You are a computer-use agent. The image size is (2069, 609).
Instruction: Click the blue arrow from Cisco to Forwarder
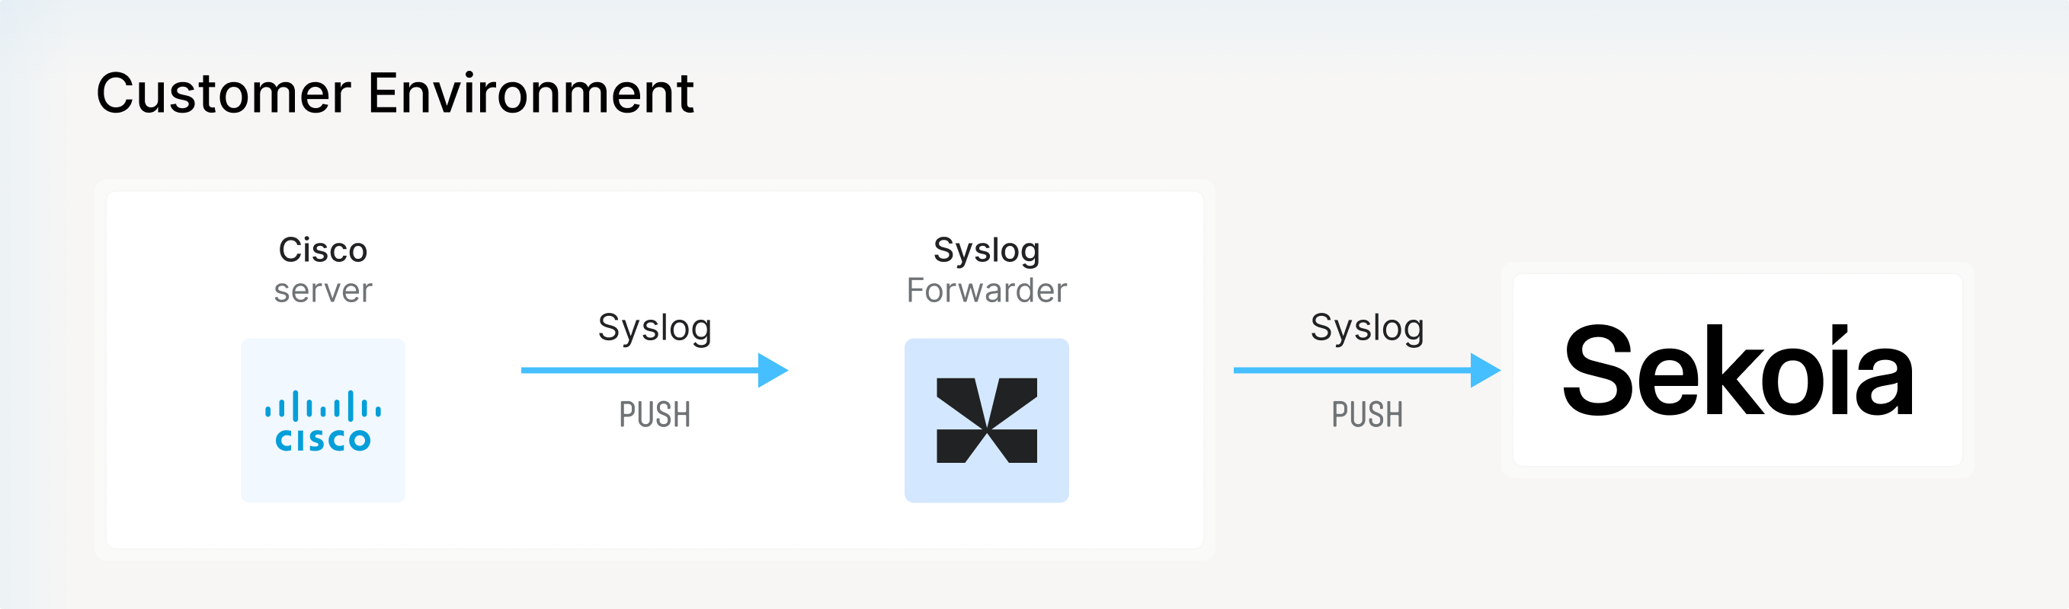pos(655,370)
